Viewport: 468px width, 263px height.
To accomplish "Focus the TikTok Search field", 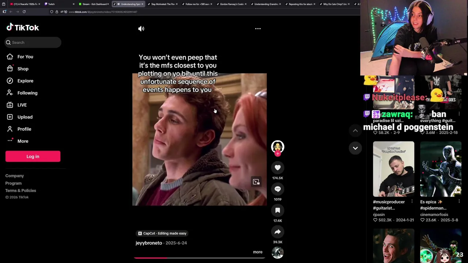I will pyautogui.click(x=33, y=42).
